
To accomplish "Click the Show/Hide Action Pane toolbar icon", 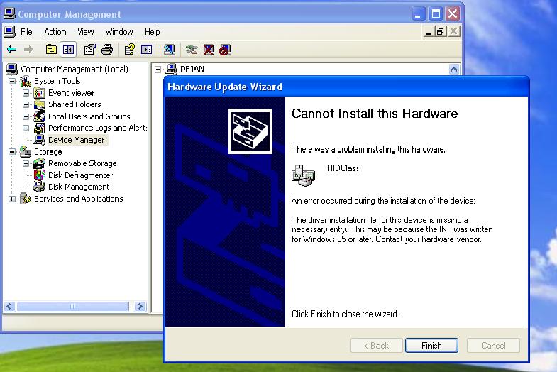I will [x=146, y=50].
